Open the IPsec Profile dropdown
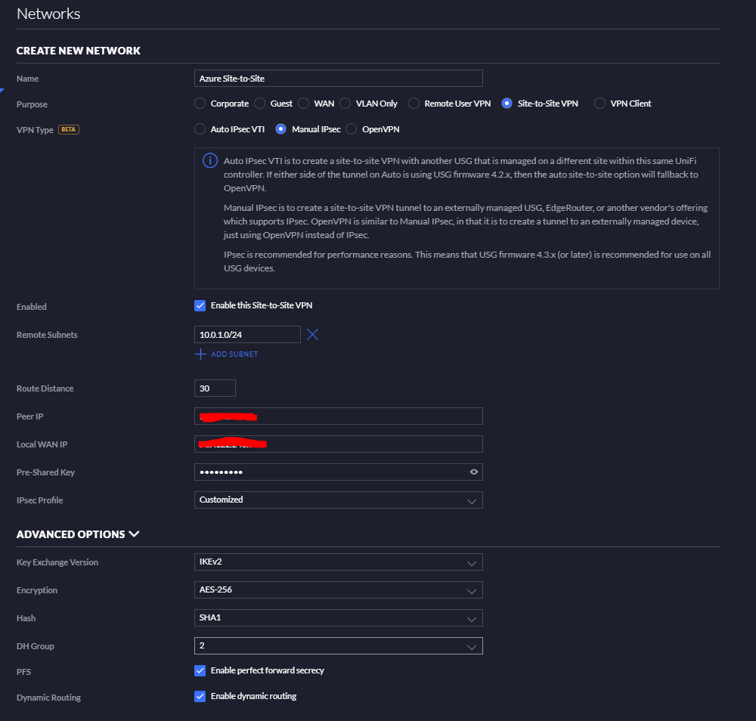The height and width of the screenshot is (721, 756). pyautogui.click(x=338, y=500)
